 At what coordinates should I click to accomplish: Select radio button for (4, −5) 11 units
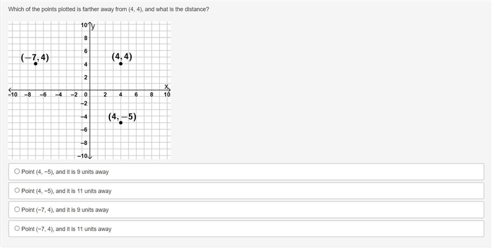[17, 190]
